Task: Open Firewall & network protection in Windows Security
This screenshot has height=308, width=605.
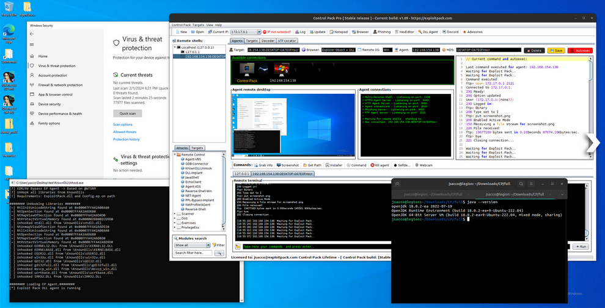Action: (60, 85)
